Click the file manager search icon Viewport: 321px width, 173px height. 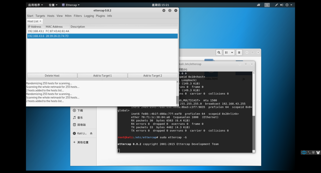pos(219,53)
